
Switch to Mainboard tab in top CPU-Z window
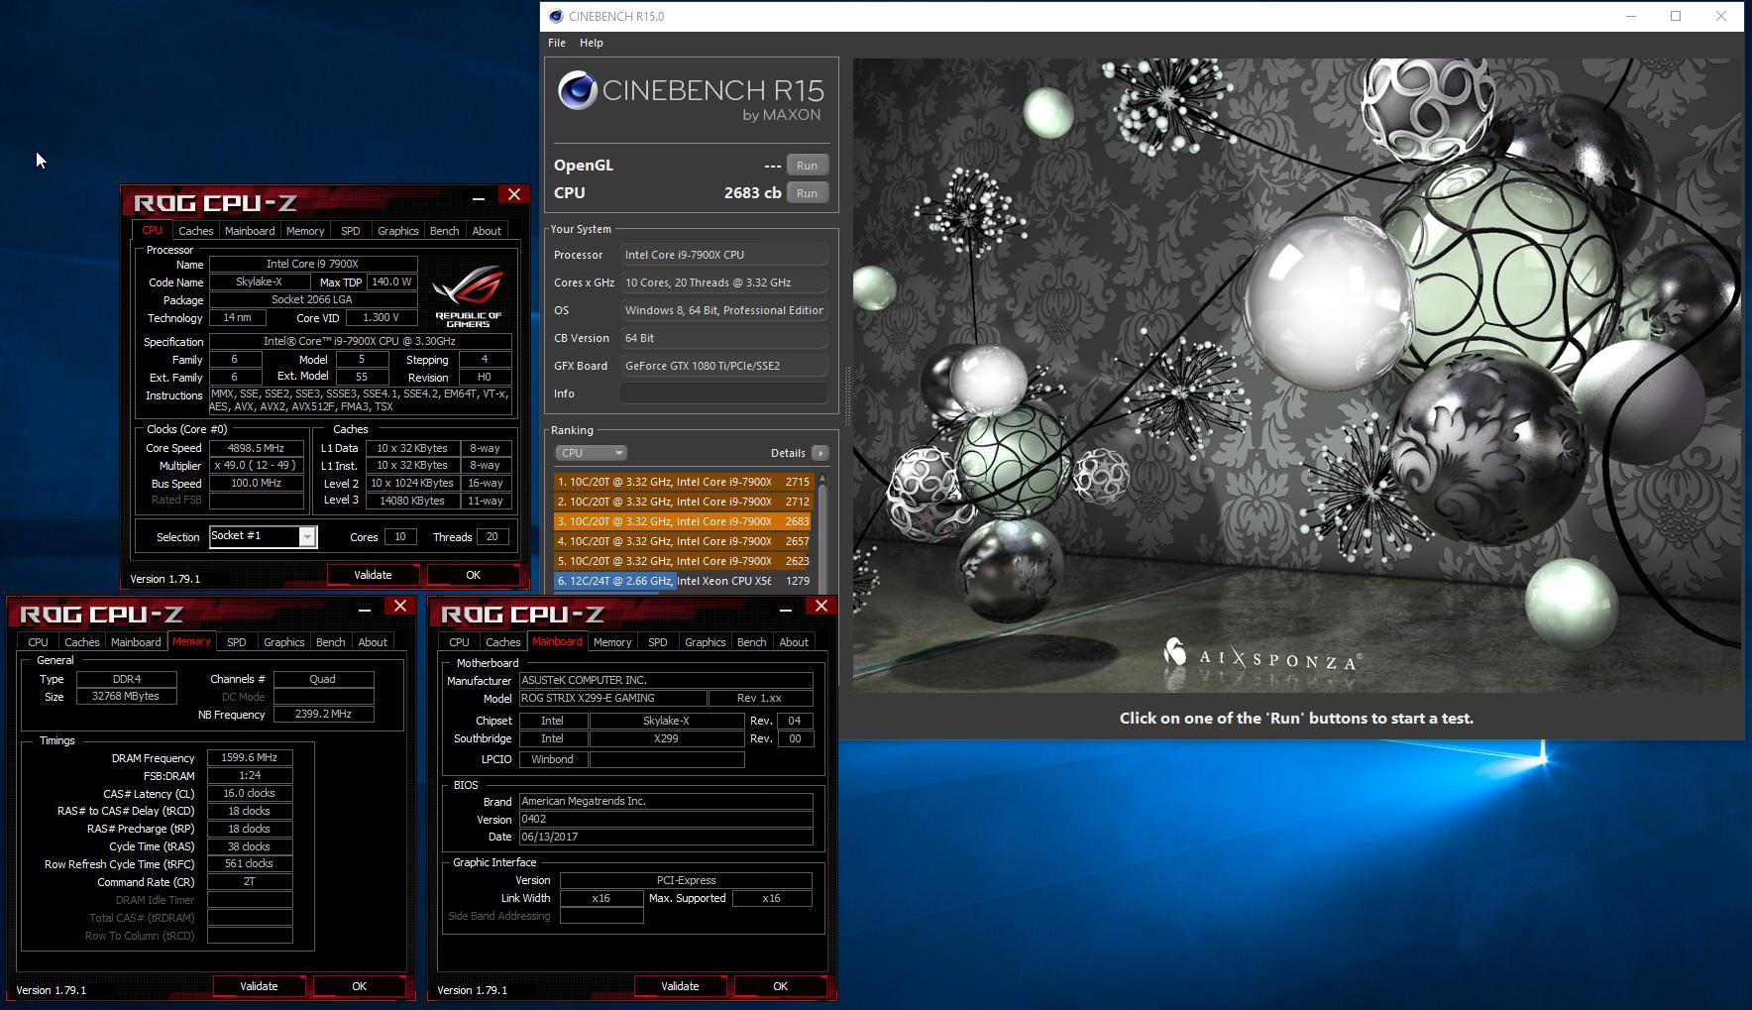(250, 230)
